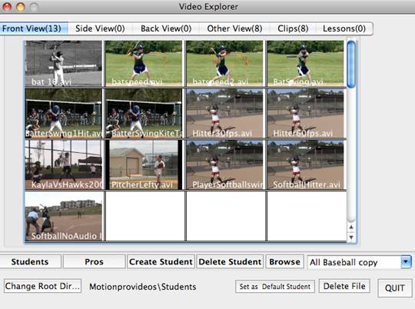Screen dimensions: 415x309
Task: Switch to the Other View(8) tab
Action: tap(234, 28)
